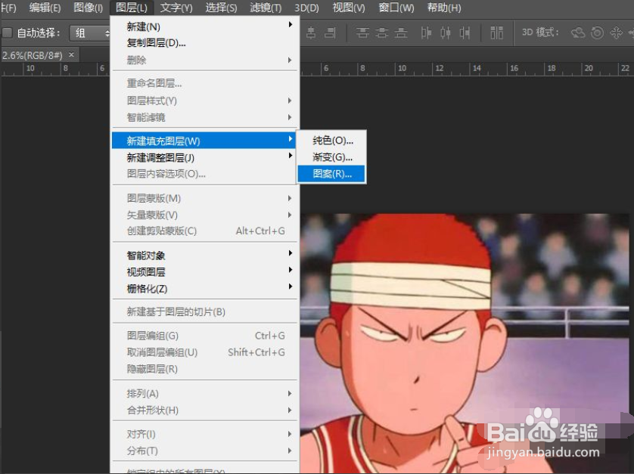This screenshot has width=634, height=474.
Task: Click the 排列(A) menu entry
Action: tap(204, 393)
